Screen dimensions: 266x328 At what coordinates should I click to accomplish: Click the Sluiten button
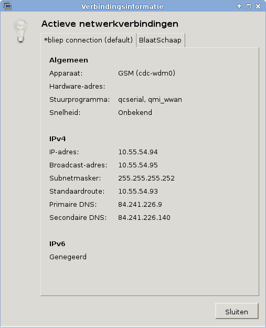[237, 312]
